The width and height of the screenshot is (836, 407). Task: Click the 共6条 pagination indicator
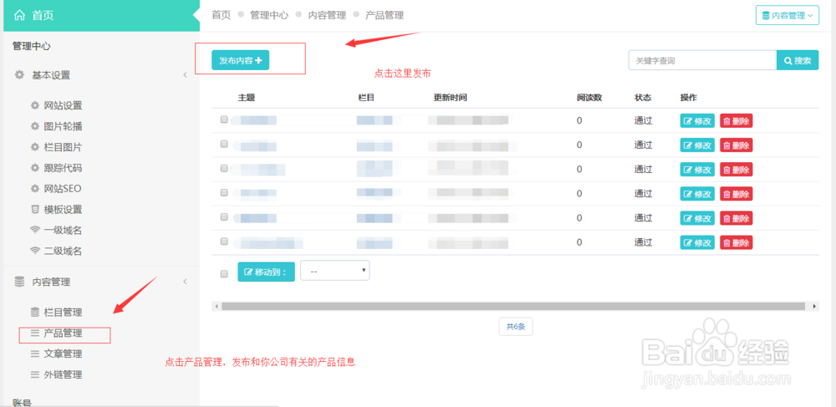pos(516,327)
